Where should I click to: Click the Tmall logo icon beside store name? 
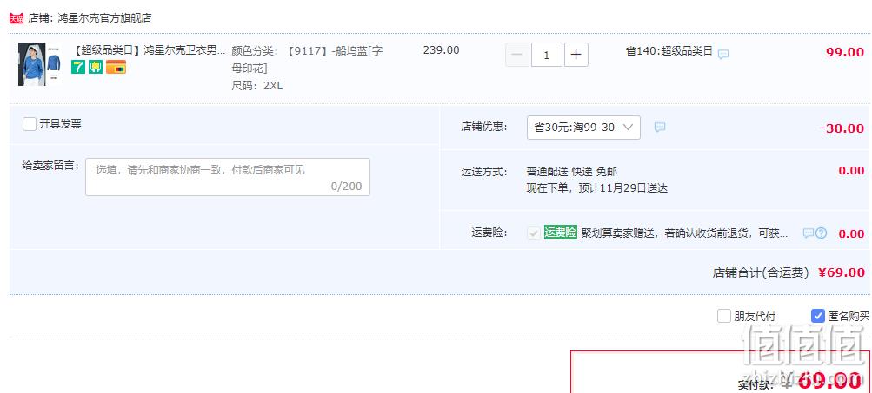tap(17, 18)
